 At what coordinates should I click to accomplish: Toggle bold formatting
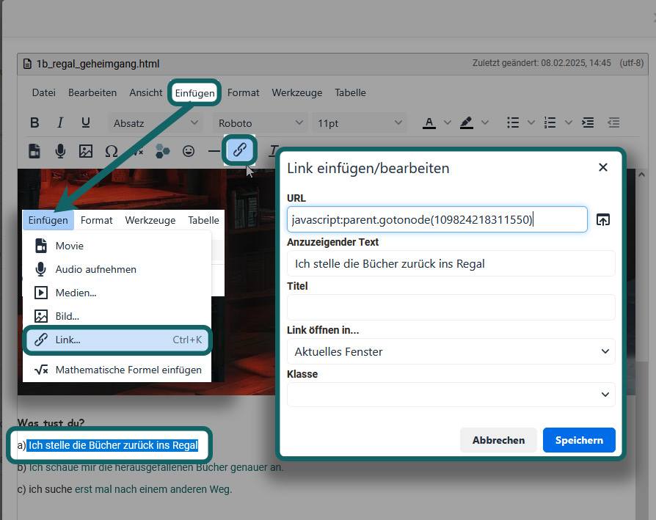(34, 122)
